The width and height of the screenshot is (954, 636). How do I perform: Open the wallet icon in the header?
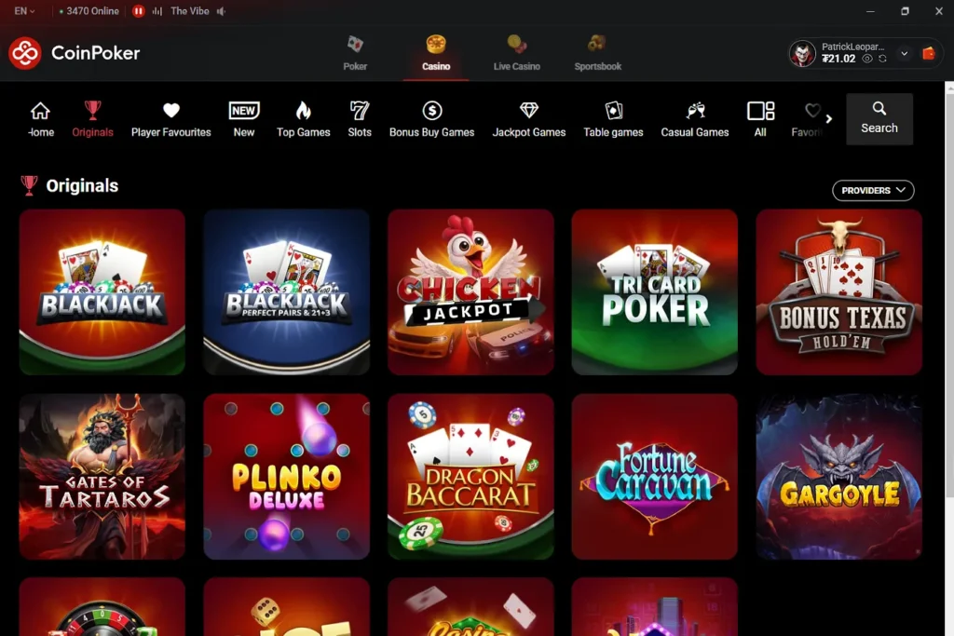point(928,54)
